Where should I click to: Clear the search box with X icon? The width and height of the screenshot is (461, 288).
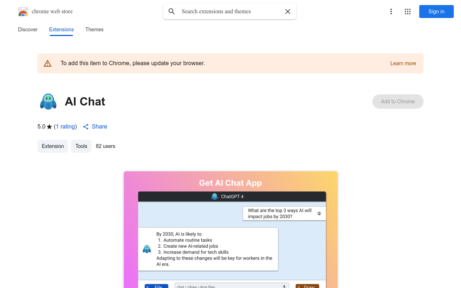[x=288, y=12]
